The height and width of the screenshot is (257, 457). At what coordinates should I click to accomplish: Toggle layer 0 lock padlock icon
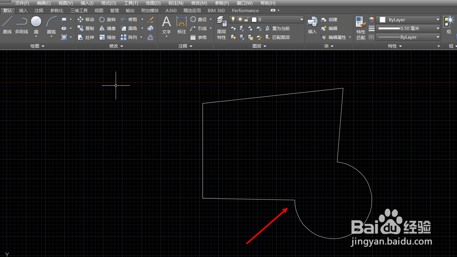247,19
